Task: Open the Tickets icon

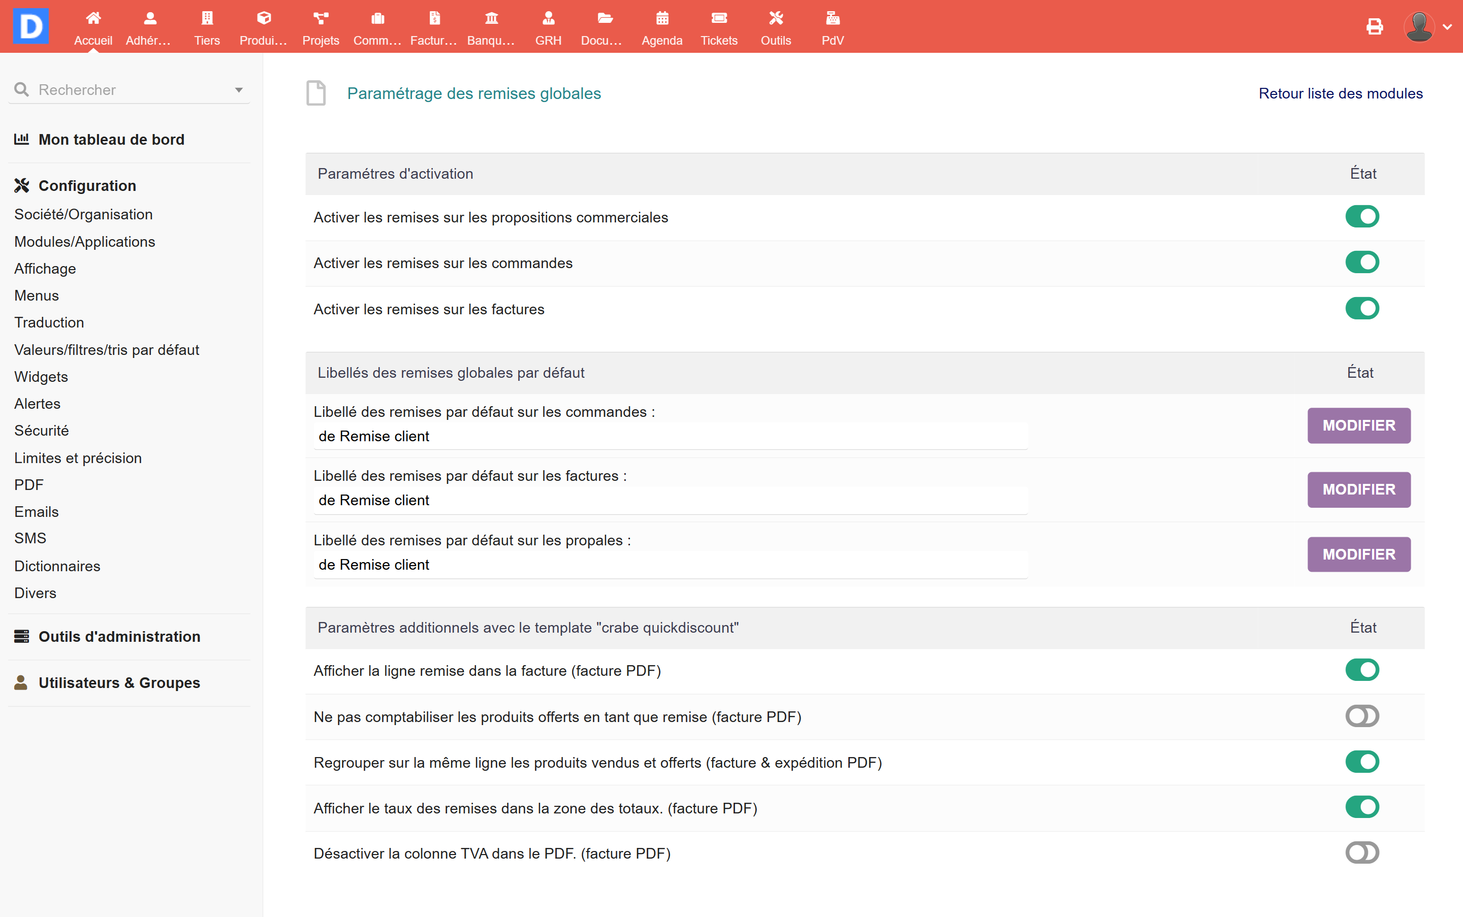Action: coord(718,18)
